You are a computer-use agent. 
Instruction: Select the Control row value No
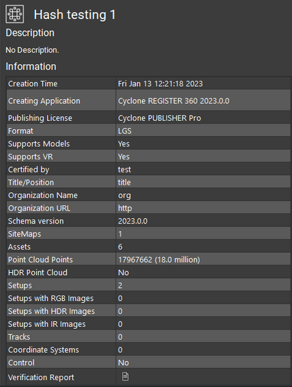point(123,362)
